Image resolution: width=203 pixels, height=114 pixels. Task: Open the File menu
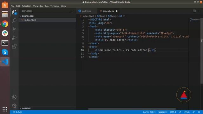pos(13,6)
